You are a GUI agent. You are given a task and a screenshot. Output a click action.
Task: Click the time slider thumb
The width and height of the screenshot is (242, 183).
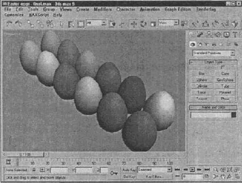(25, 154)
